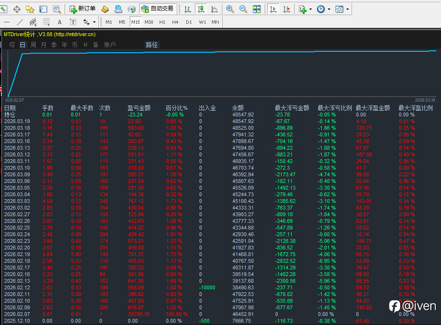Toggle the AutoTrading (自动交易) button
This screenshot has height=325, width=441.
157,9
